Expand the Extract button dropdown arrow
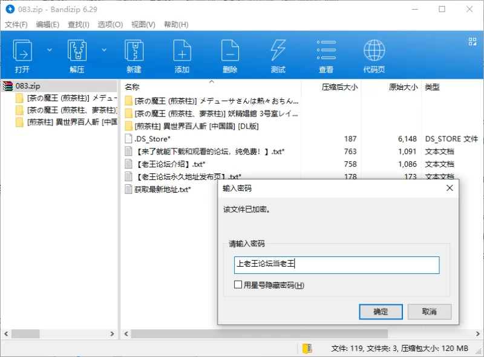Screen dimensions: 484x357 104,50
